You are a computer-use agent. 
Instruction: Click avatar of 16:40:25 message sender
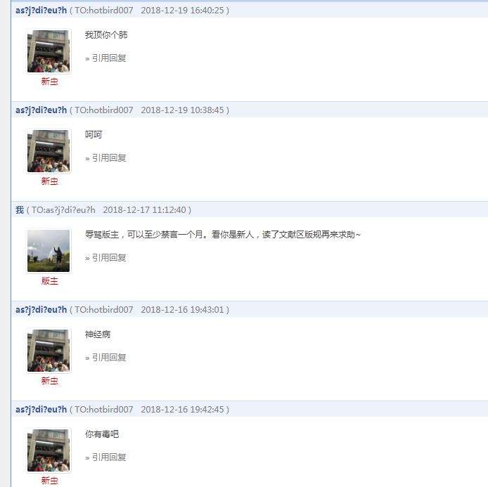click(49, 51)
